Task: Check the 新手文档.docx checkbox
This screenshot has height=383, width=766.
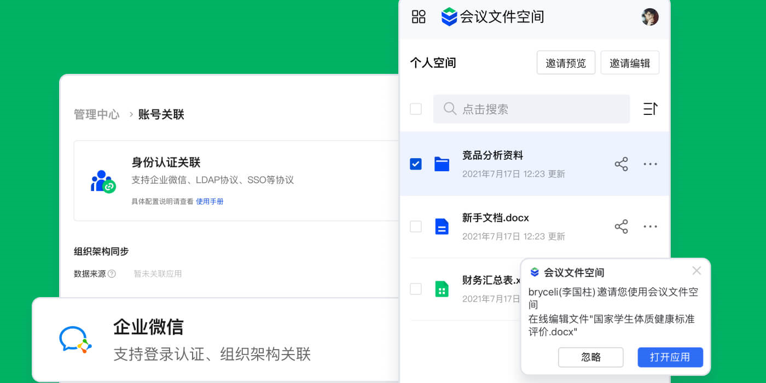Action: (416, 226)
